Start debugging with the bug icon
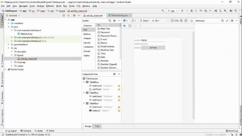The width and height of the screenshot is (242, 136). [x=192, y=11]
